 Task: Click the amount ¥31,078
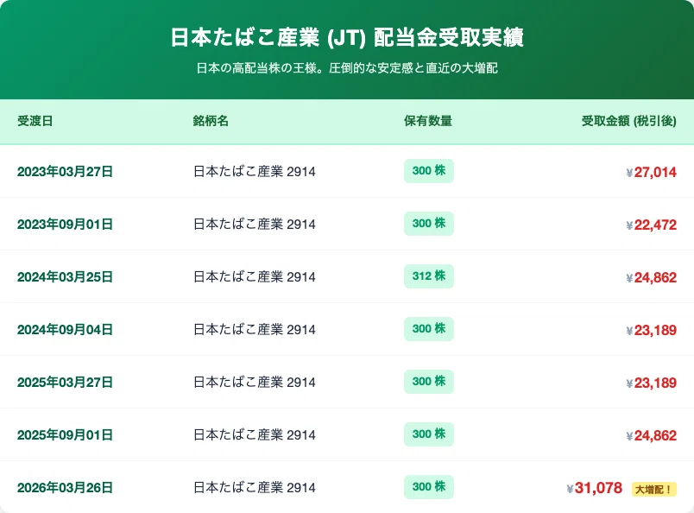595,488
